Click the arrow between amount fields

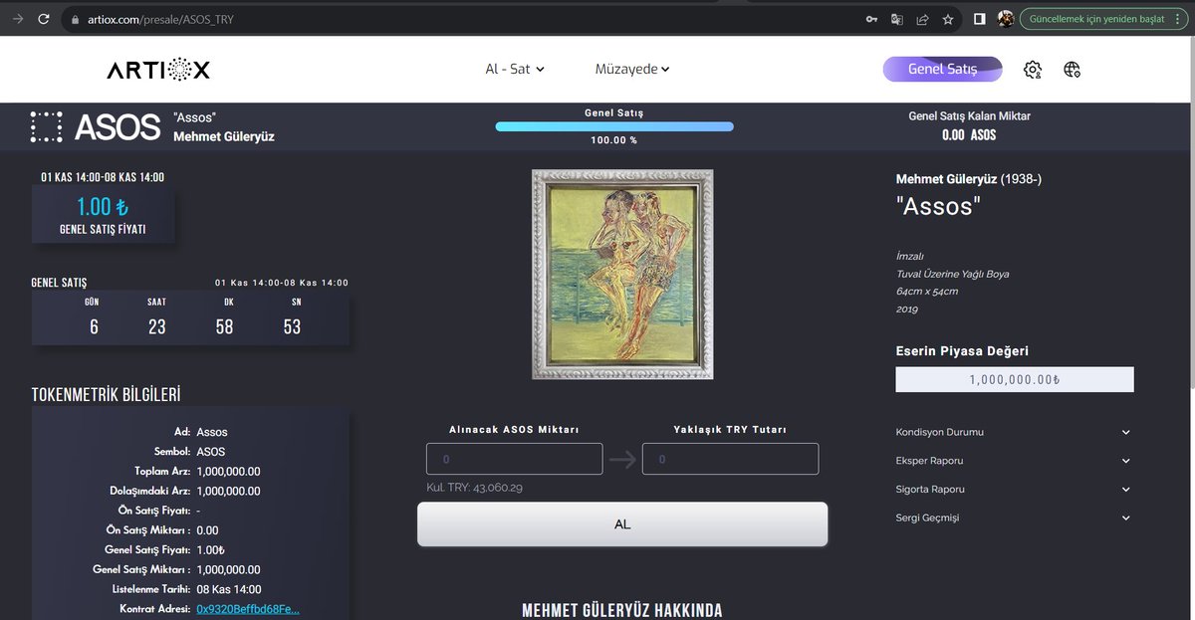(622, 459)
